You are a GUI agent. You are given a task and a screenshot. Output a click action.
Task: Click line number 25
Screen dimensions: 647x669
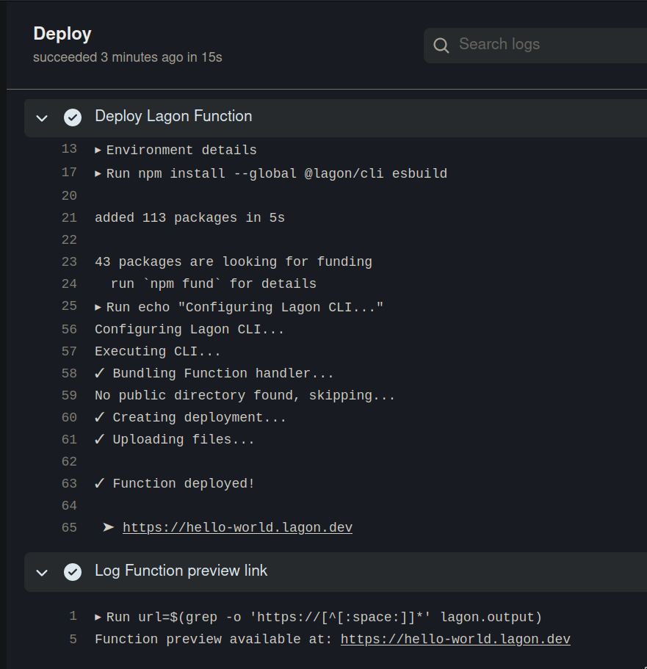pyautogui.click(x=69, y=306)
